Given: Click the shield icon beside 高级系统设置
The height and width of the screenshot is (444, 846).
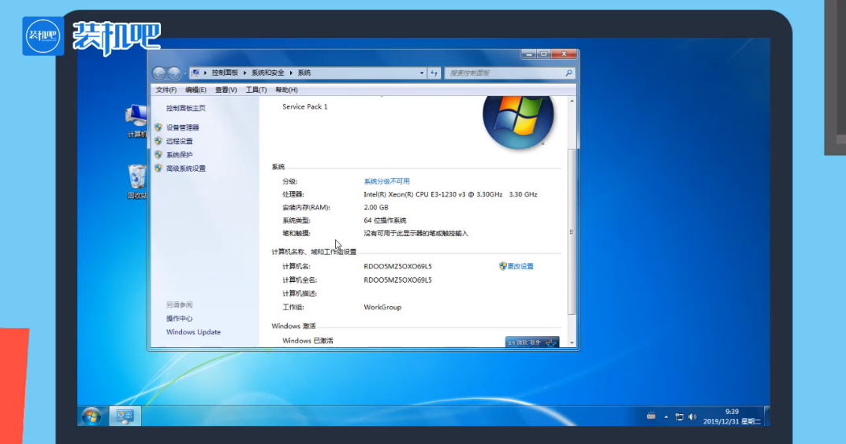Looking at the screenshot, I should tap(158, 168).
